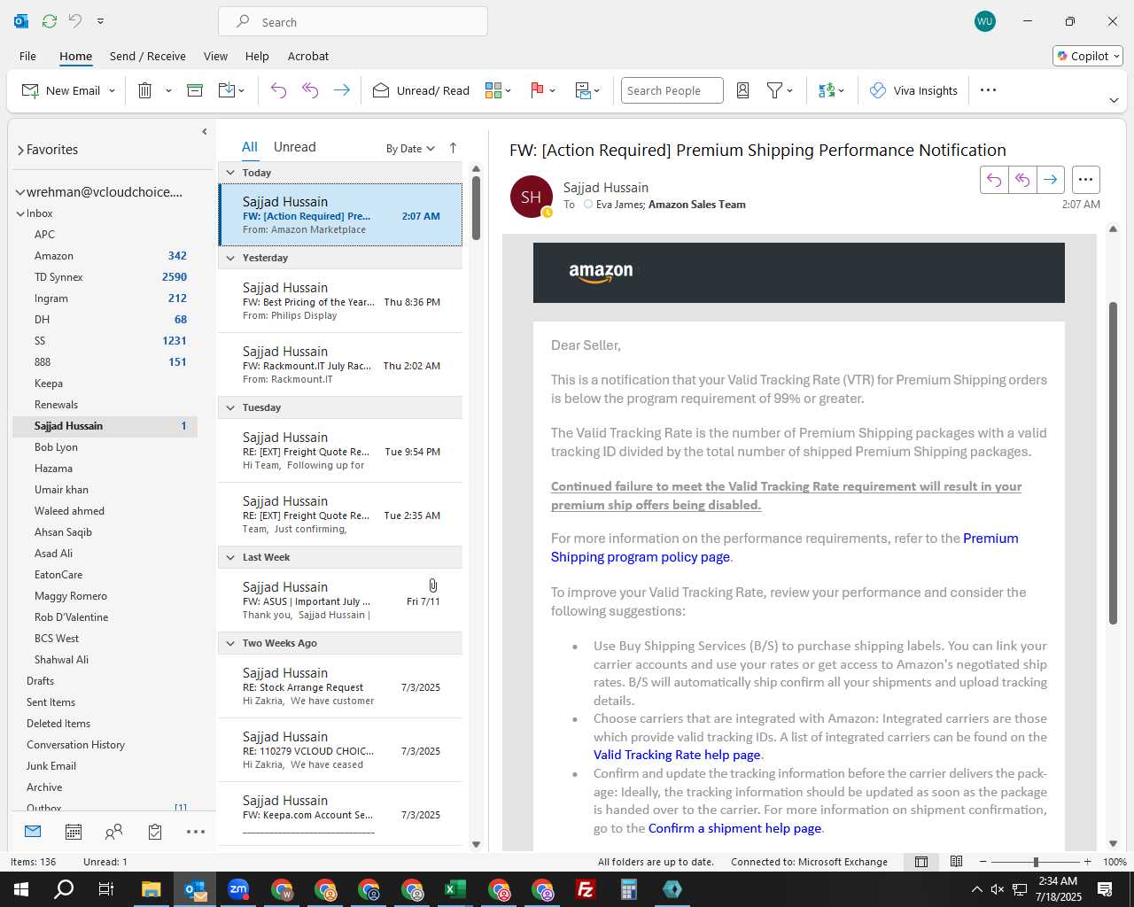Open the New Email dropdown arrow

pos(112,90)
